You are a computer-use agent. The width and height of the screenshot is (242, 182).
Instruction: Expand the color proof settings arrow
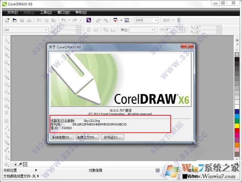[x=38, y=176]
